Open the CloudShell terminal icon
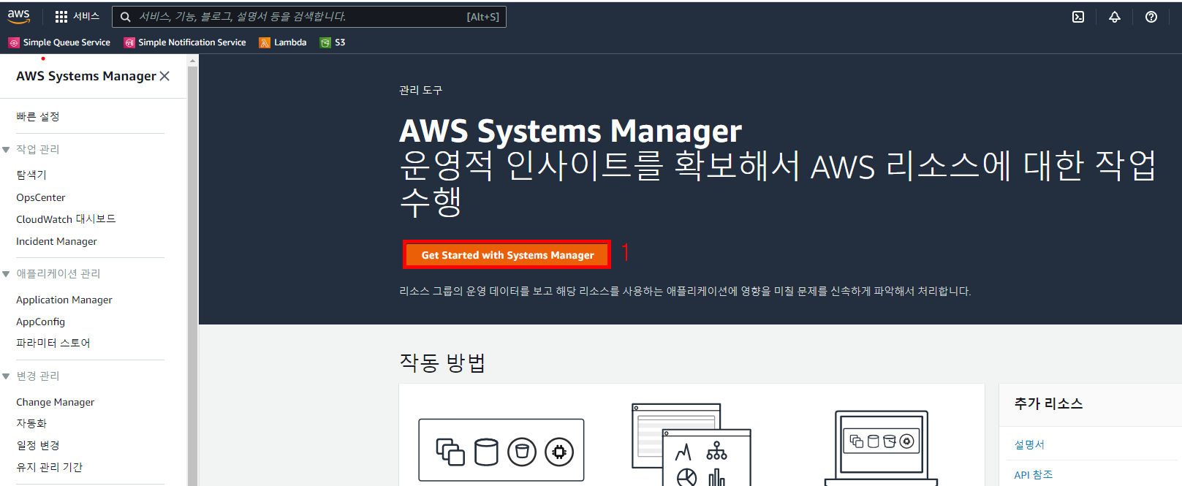This screenshot has height=486, width=1182. [1078, 17]
